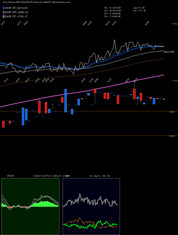Screen dimensions: 178x235
Task: Select the 'DOW MT: 6205.12' legend text
Action: tap(17, 12)
